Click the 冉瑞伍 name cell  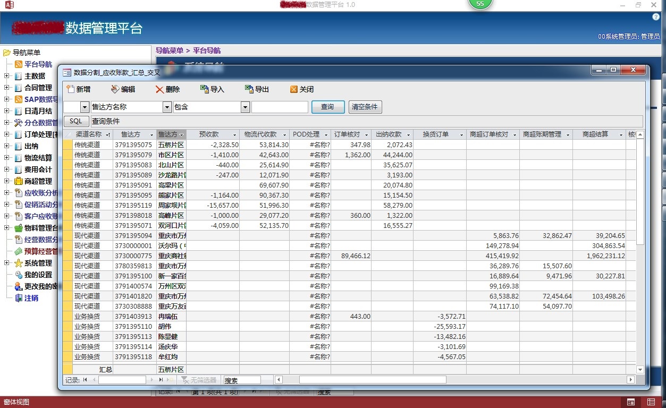point(171,316)
